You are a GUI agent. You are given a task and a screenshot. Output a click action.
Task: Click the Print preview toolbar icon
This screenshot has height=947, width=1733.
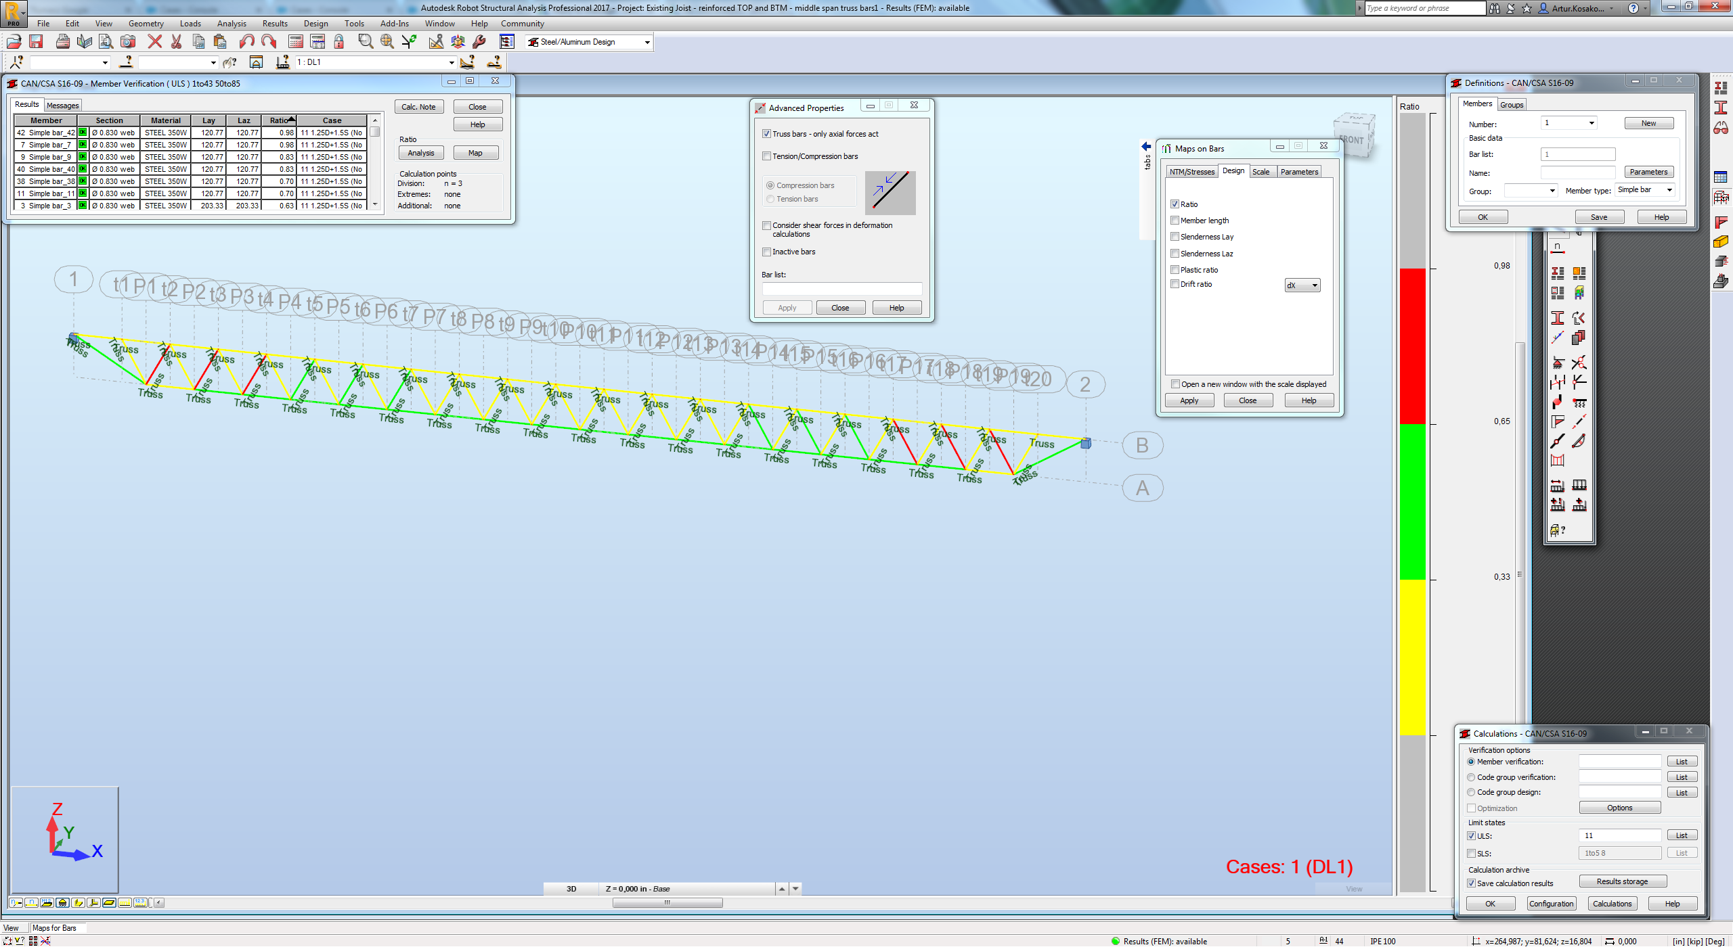coord(106,42)
